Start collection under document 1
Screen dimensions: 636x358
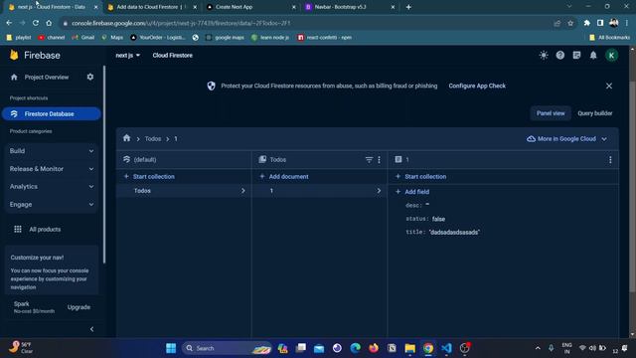tap(420, 177)
